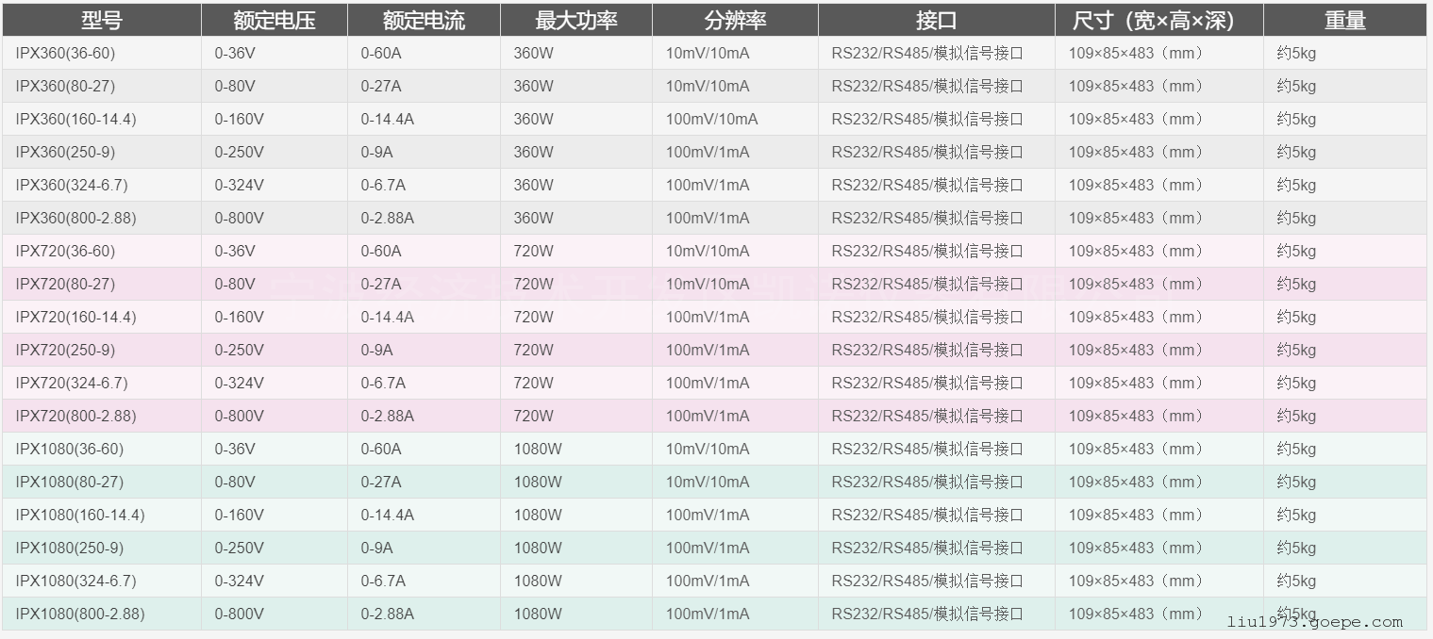This screenshot has height=639, width=1433.
Task: Click the IPX1080(800-2.88) model cell
Action: click(80, 614)
